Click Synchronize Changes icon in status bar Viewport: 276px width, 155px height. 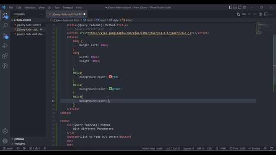click(18, 149)
